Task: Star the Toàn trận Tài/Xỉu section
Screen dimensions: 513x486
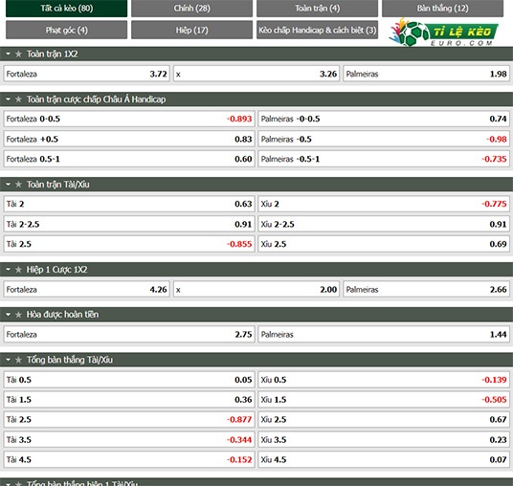Action: pyautogui.click(x=18, y=185)
